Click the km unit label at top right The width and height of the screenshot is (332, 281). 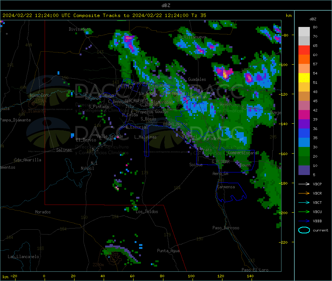pyautogui.click(x=288, y=16)
